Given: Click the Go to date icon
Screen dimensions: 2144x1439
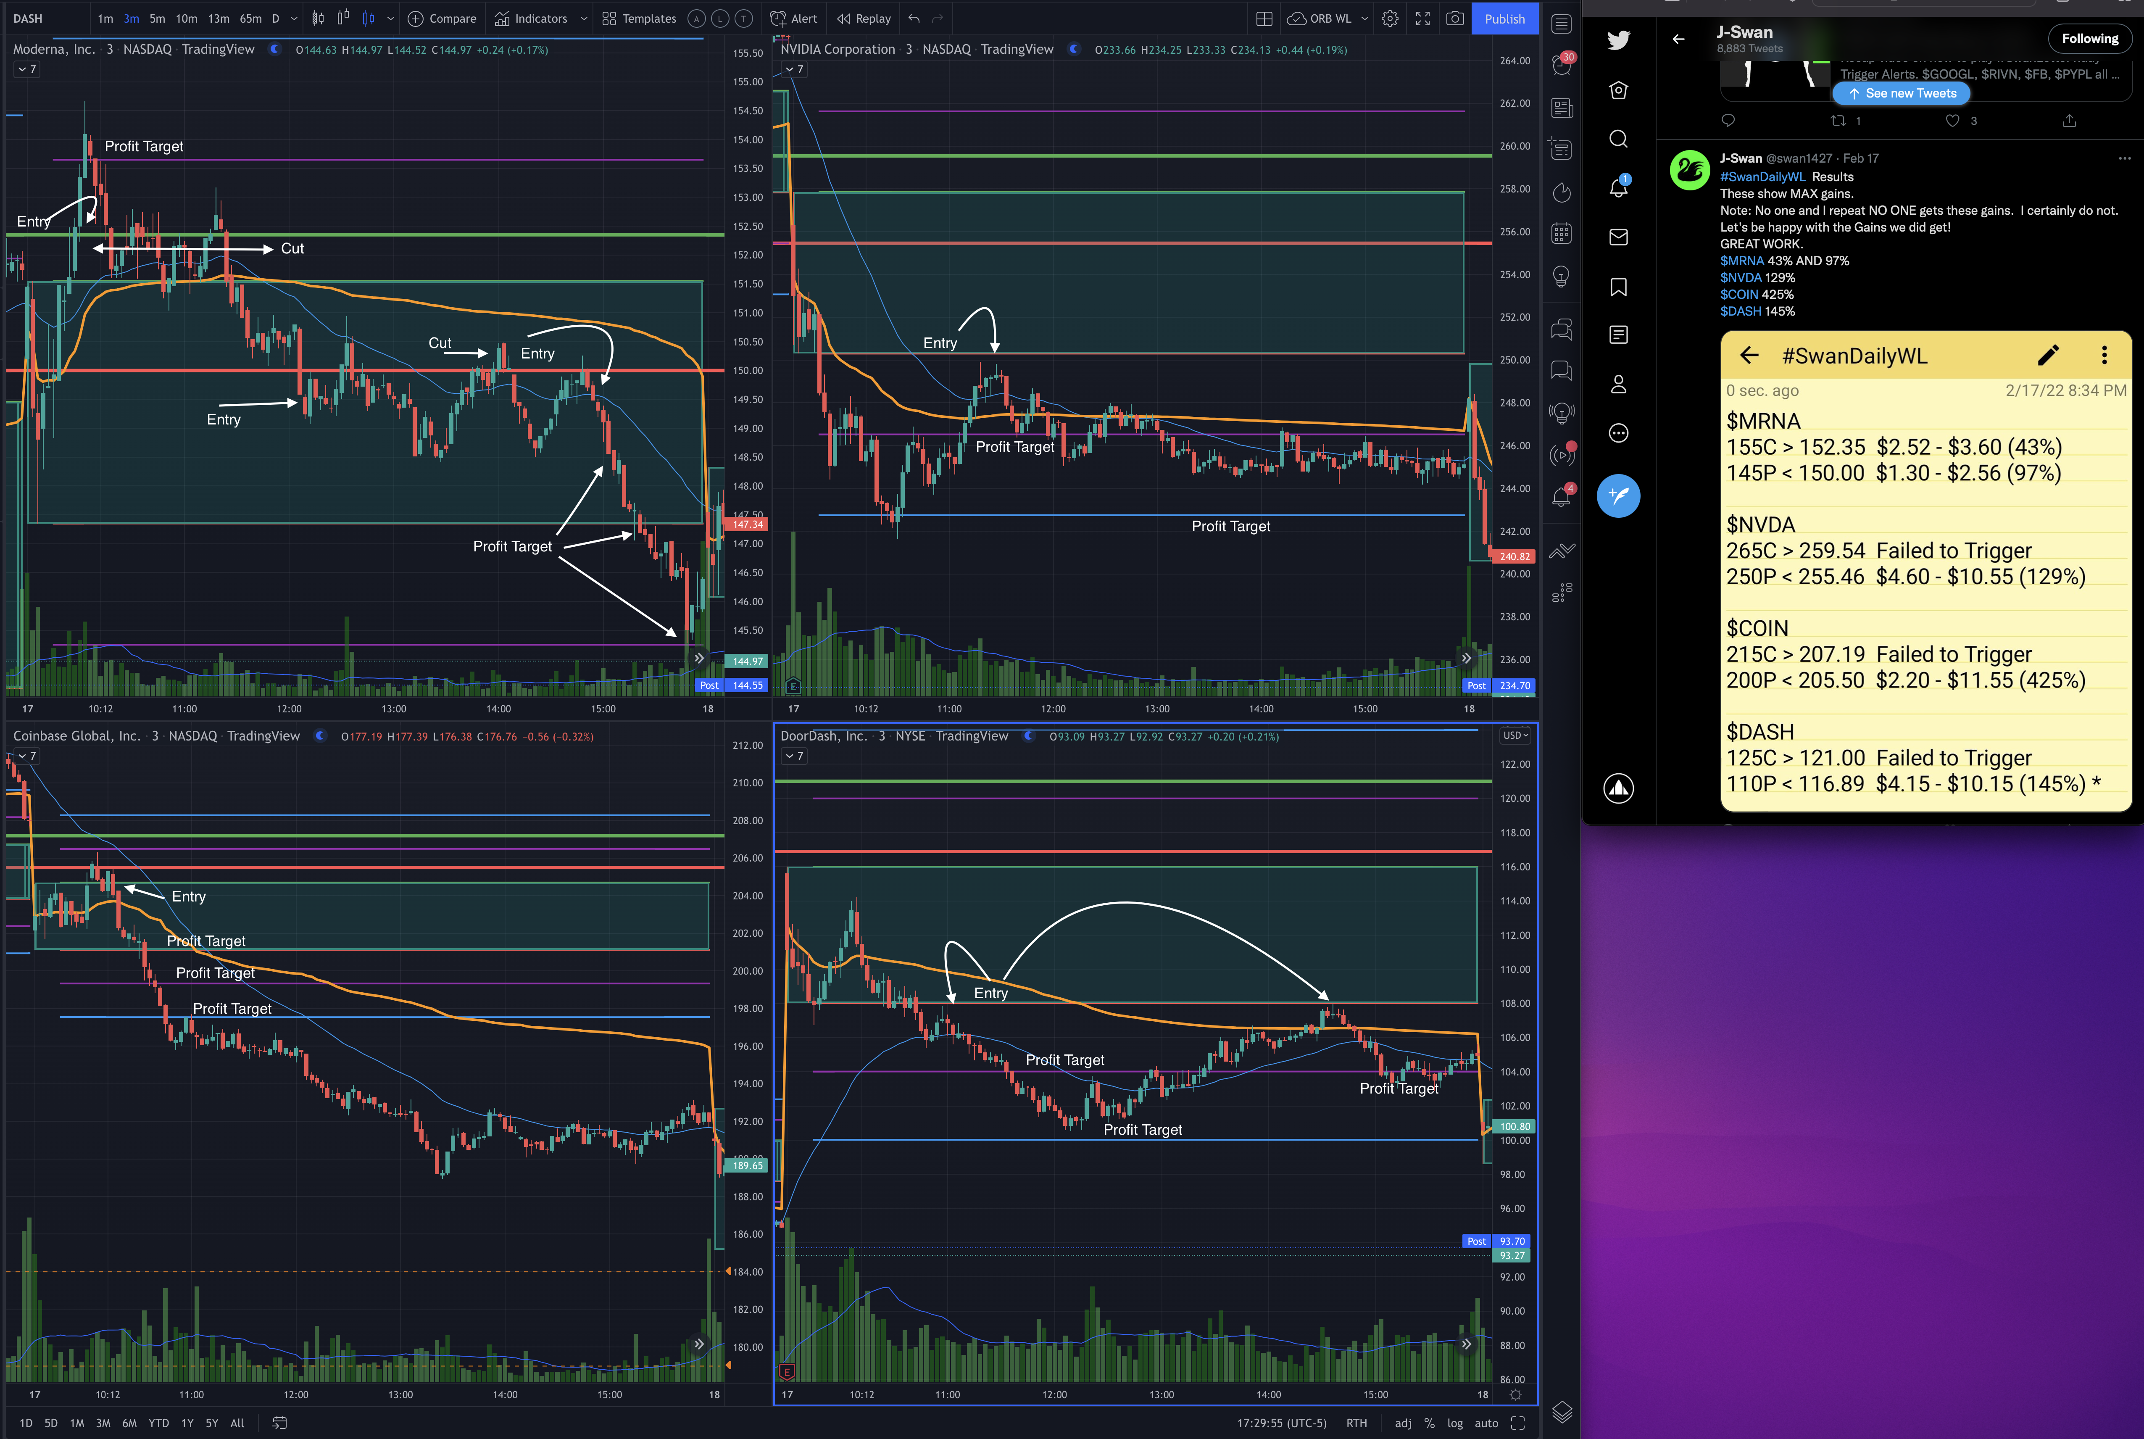Looking at the screenshot, I should click(x=280, y=1423).
